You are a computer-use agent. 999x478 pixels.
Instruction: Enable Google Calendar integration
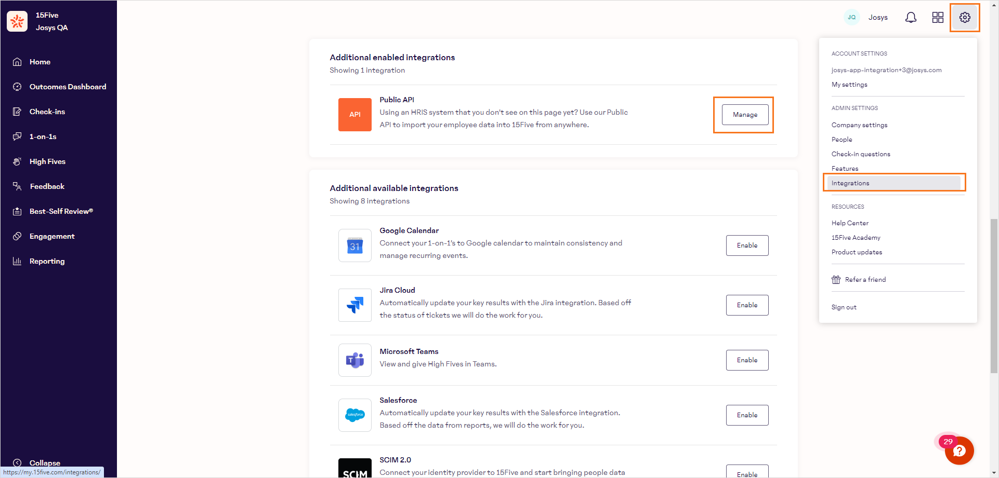(x=747, y=245)
